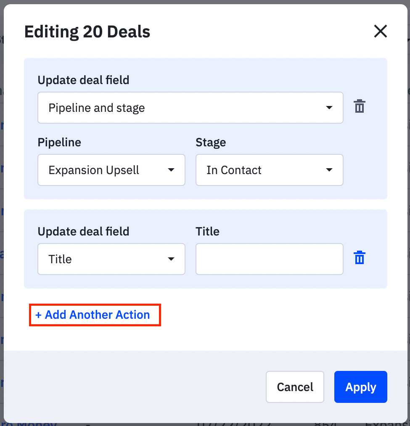Click the Pipeline field label

(59, 143)
